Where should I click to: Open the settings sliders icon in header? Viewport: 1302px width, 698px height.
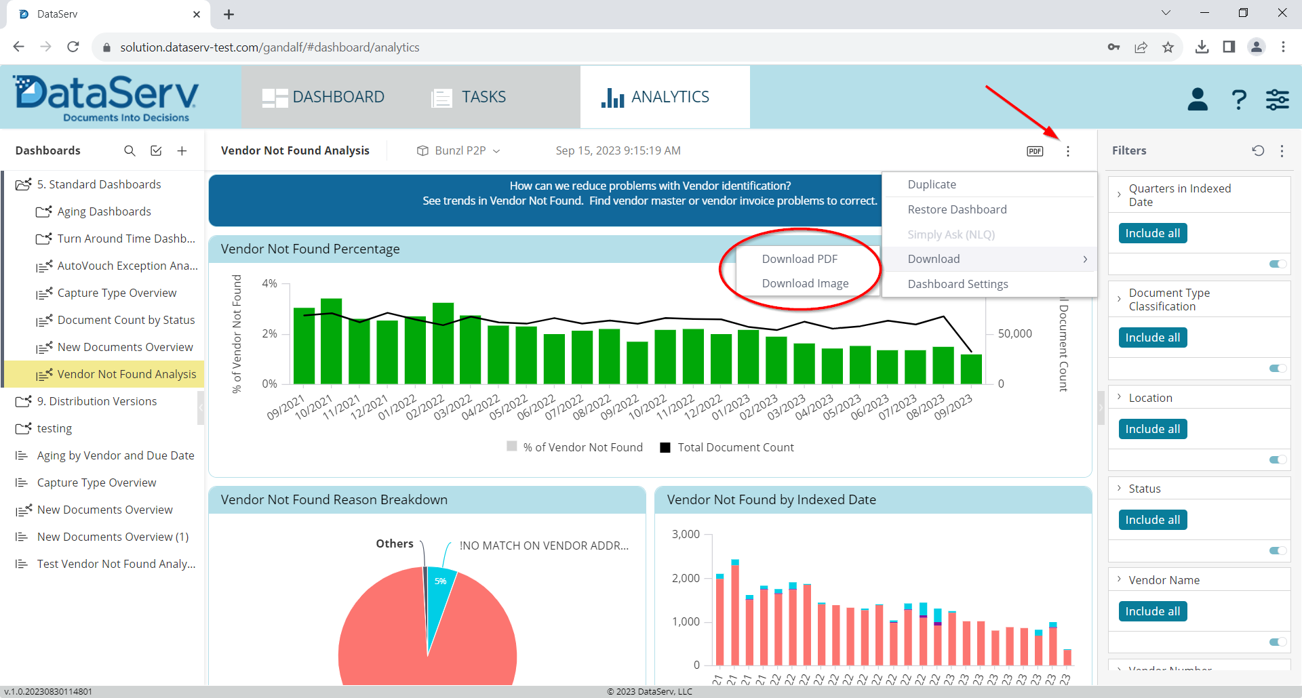point(1278,100)
